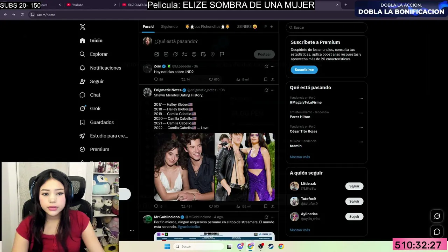The width and height of the screenshot is (448, 252).
Task: Switch to the Siguiendo tab
Action: point(169,27)
